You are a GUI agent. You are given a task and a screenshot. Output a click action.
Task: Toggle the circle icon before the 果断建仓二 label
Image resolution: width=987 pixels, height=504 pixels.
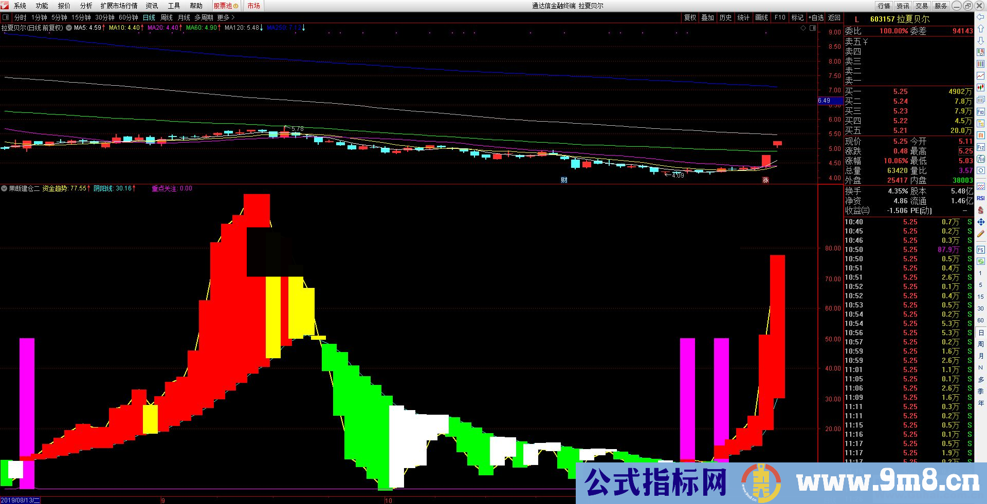[4, 188]
